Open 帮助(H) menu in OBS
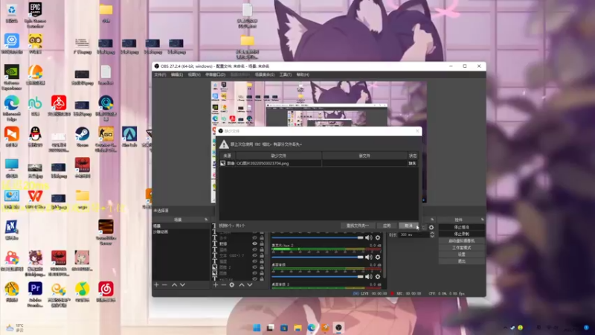Screen dimensions: 595x335 coord(303,75)
